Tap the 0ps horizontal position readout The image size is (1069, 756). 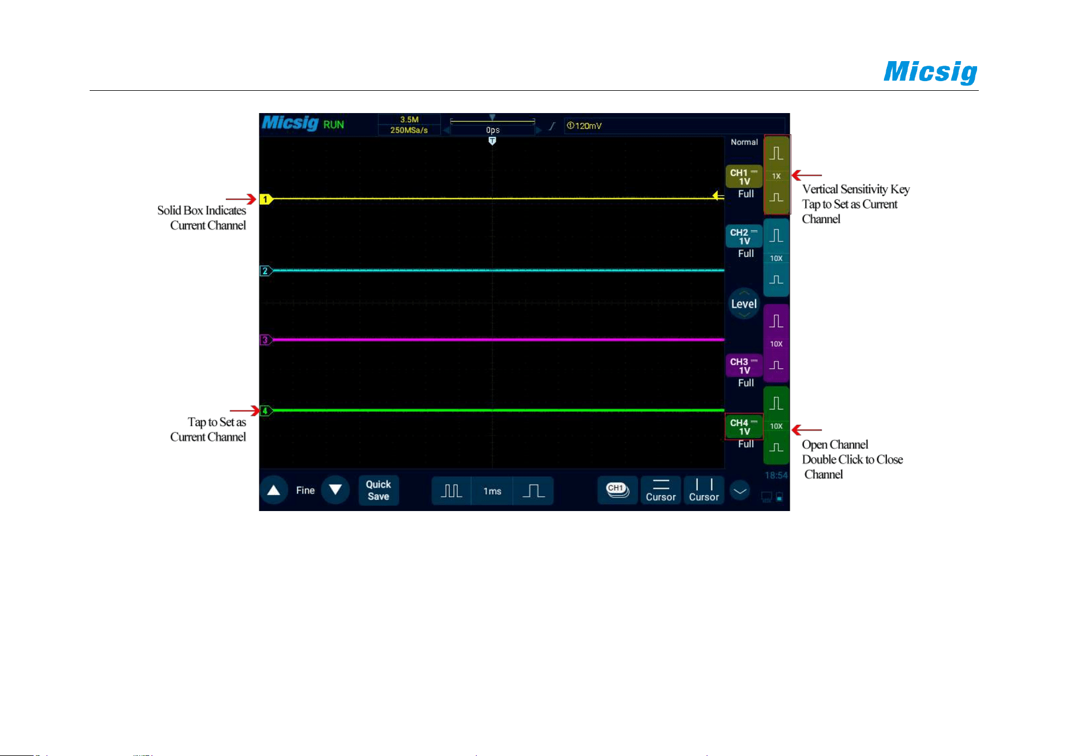click(493, 130)
